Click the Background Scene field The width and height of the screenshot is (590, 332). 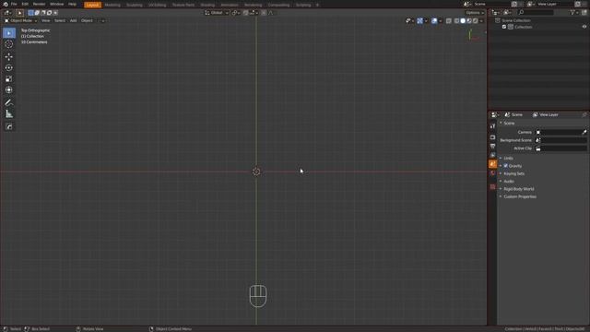[561, 140]
